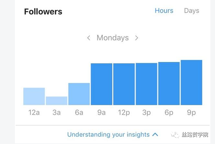Tap the 12p followers bar
This screenshot has height=144, width=215.
pos(124,84)
